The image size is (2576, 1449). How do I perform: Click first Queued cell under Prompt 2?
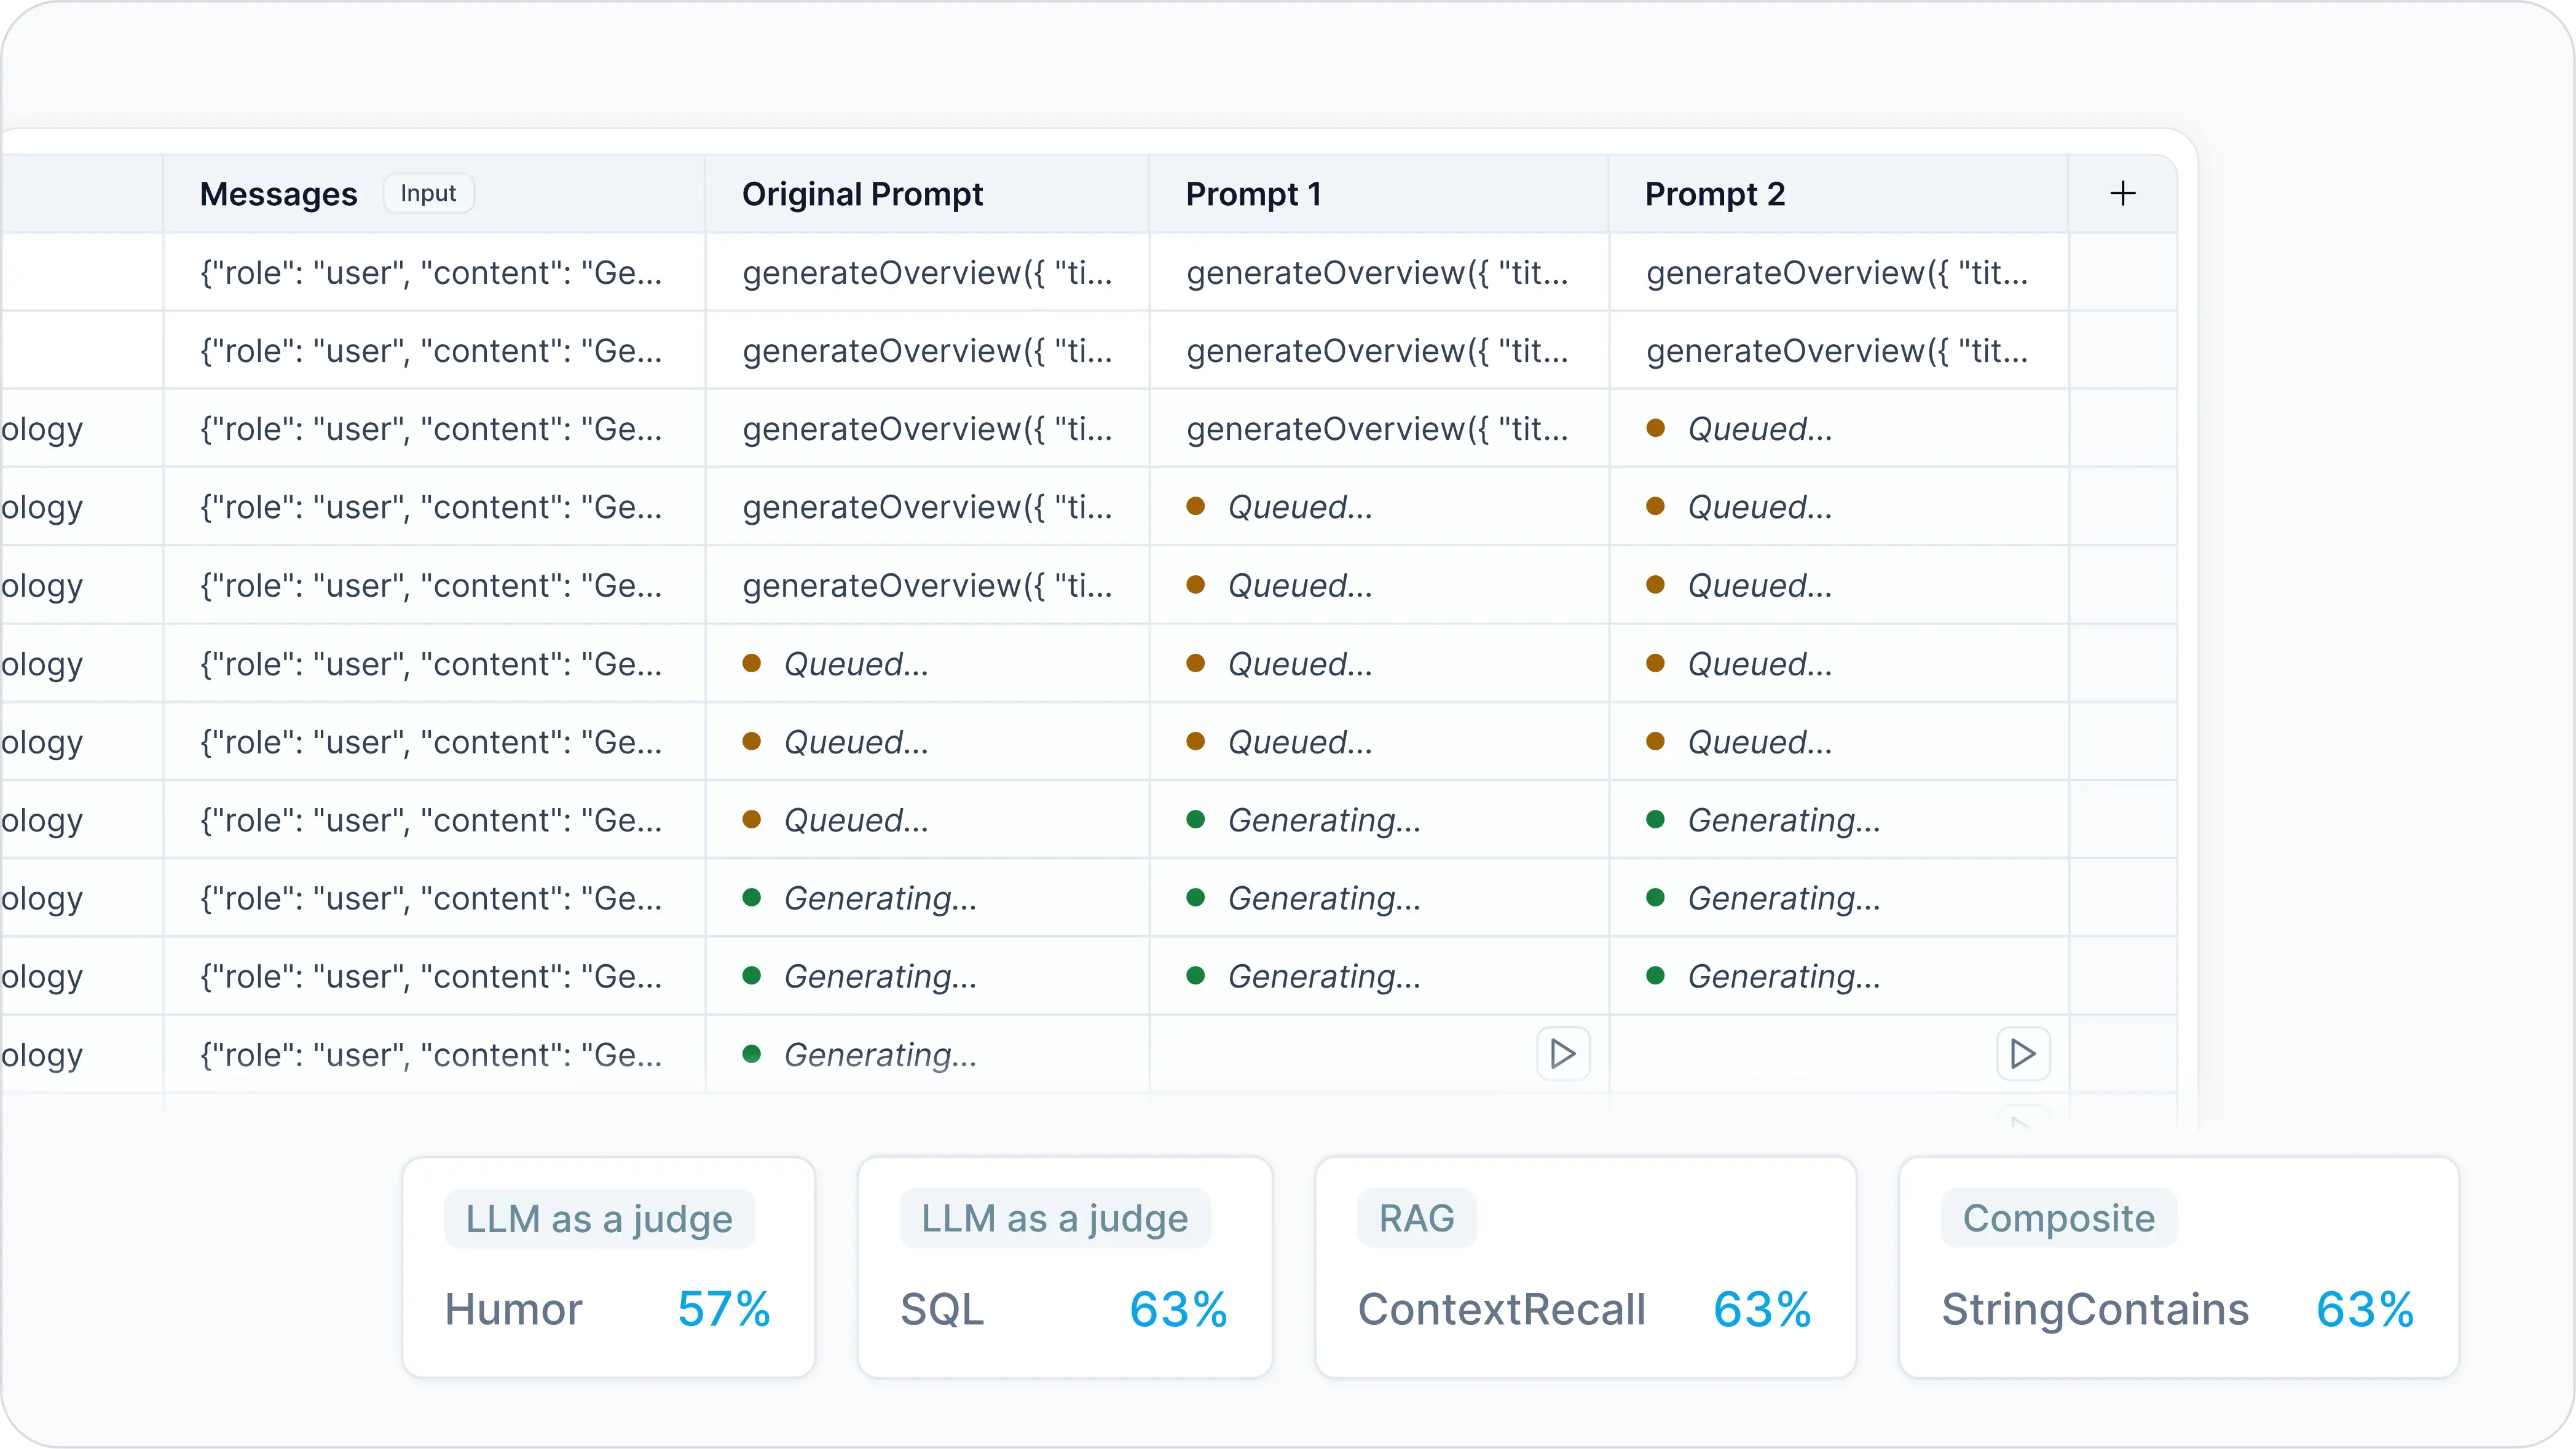pos(1759,429)
